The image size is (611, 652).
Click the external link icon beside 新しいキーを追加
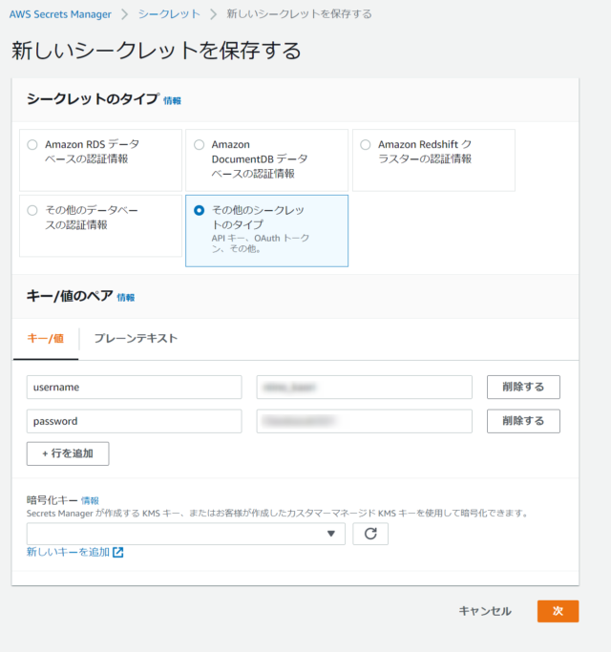118,552
